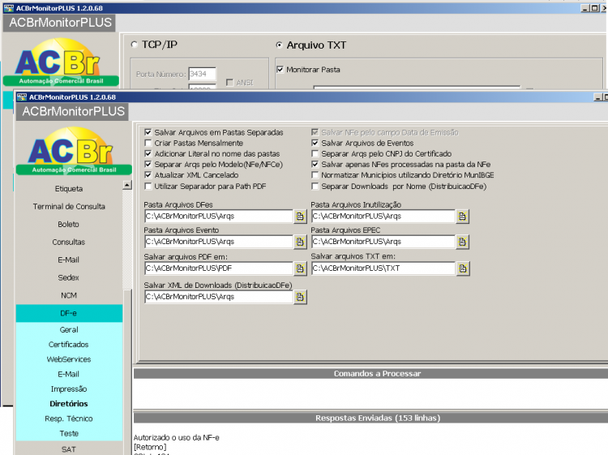Toggle Monitorar Pasta in back window
608x455 pixels.
[280, 70]
